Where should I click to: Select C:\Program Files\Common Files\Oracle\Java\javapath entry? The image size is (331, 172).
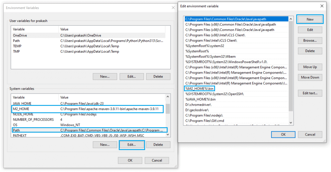coord(236,19)
